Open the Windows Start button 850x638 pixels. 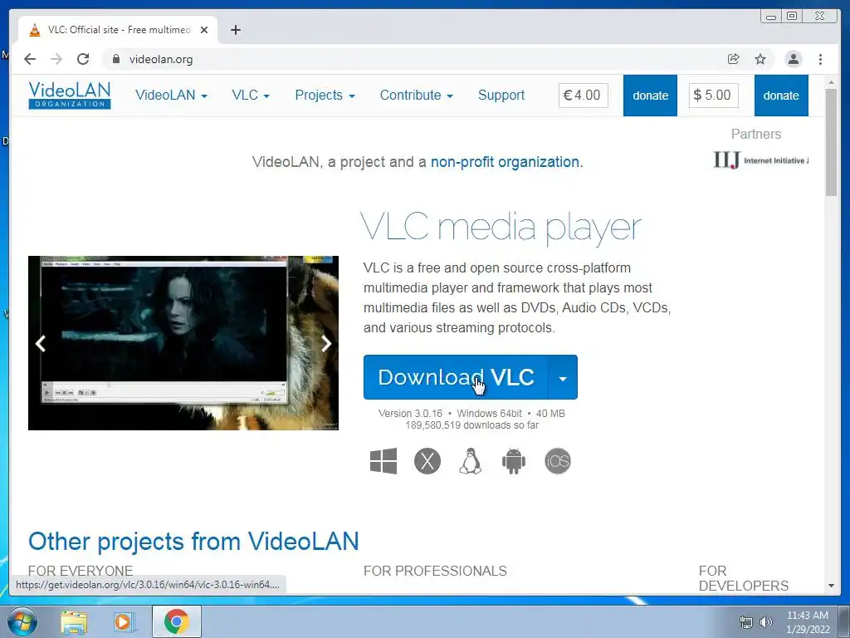coord(22,621)
